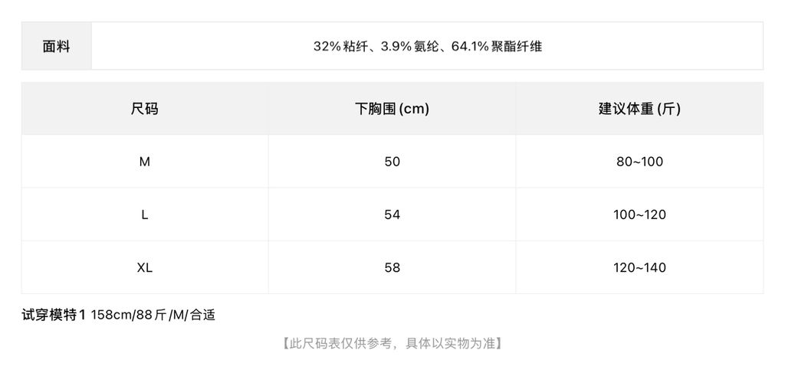Click the 试穿模特1 bold label
Image resolution: width=785 pixels, height=373 pixels.
(x=54, y=315)
